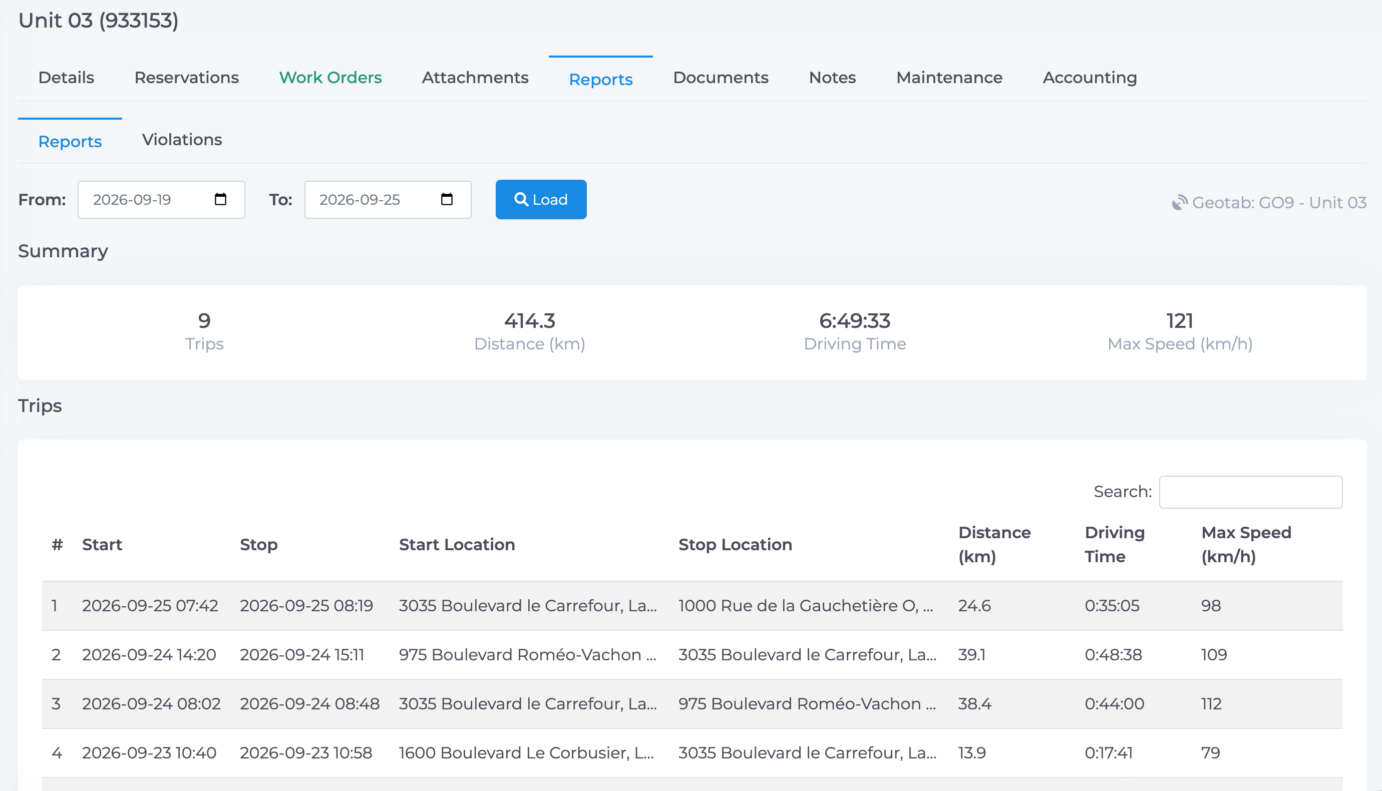Sort by the Stop column header
This screenshot has height=791, width=1382.
tap(258, 544)
